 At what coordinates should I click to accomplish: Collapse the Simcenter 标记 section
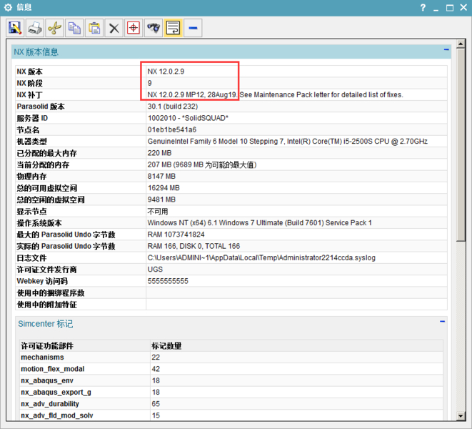442,321
